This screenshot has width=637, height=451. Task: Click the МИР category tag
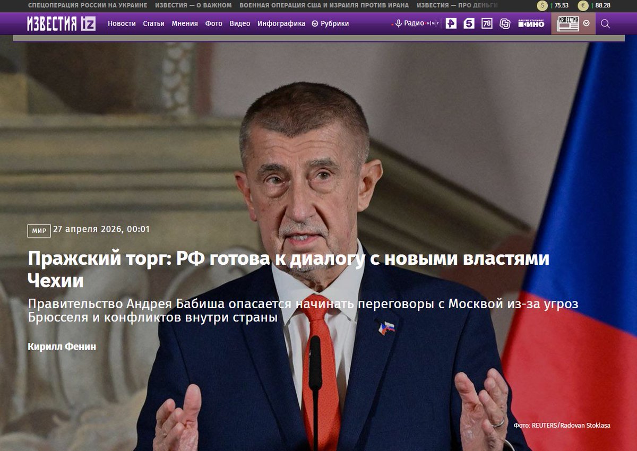pos(39,231)
